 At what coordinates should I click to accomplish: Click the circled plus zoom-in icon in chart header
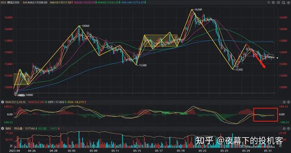(273, 2)
